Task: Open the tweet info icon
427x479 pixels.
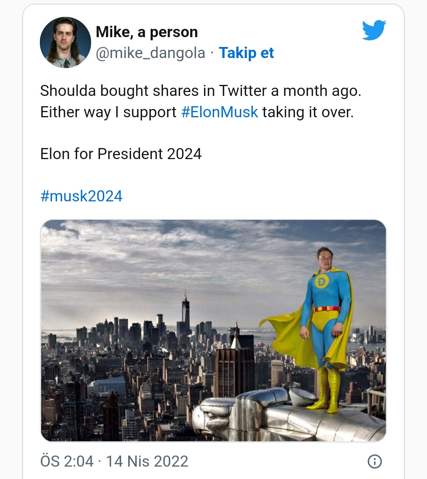Action: 374,461
